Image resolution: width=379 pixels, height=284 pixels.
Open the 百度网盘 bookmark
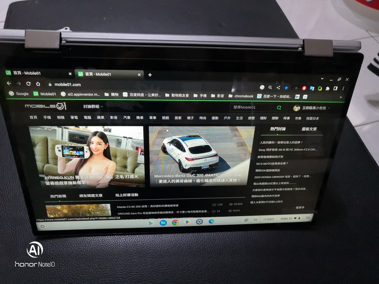(142, 95)
